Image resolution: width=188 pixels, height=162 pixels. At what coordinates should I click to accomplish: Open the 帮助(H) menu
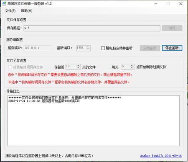[x=27, y=11]
